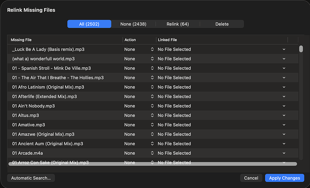Open Action stepper for 01 Amative row

click(x=152, y=125)
